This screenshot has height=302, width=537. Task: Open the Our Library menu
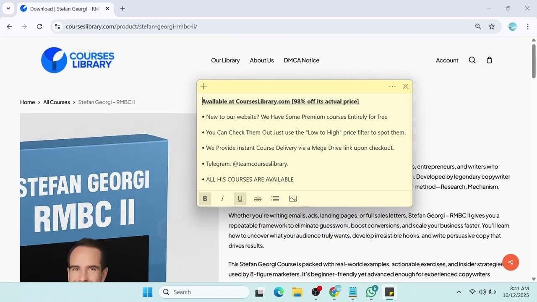pos(225,60)
